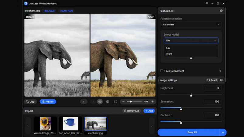Open the hamburger menu in title bar
The height and width of the screenshot is (137, 244).
(x=207, y=3)
